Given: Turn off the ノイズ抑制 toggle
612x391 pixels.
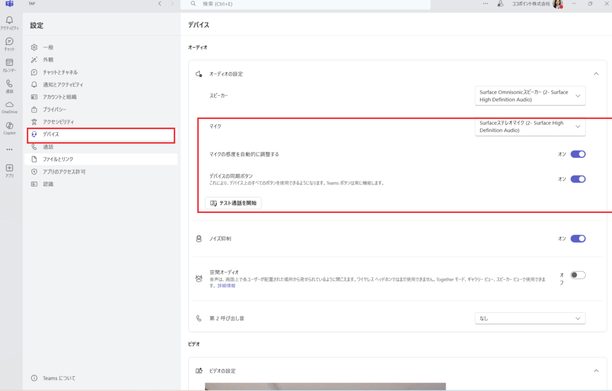Looking at the screenshot, I should pyautogui.click(x=577, y=239).
